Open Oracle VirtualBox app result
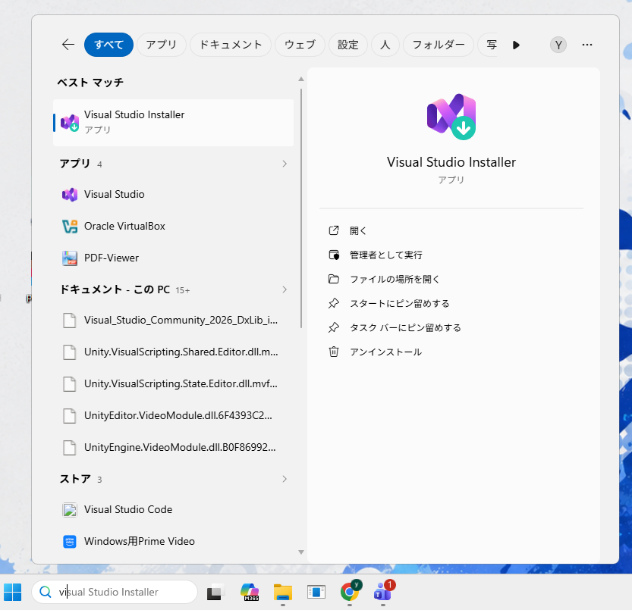This screenshot has width=632, height=610. pyautogui.click(x=173, y=227)
